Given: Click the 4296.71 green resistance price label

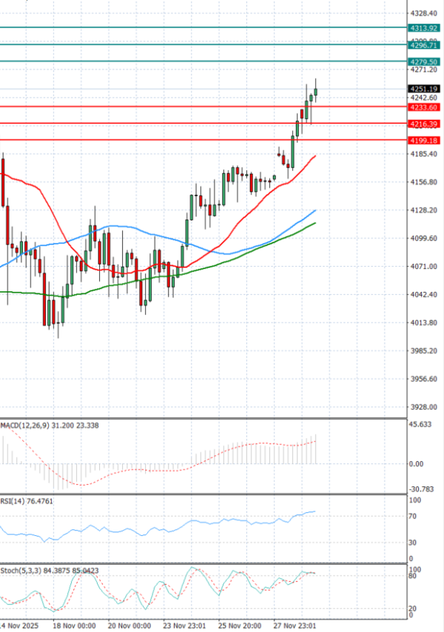Looking at the screenshot, I should click(x=425, y=45).
